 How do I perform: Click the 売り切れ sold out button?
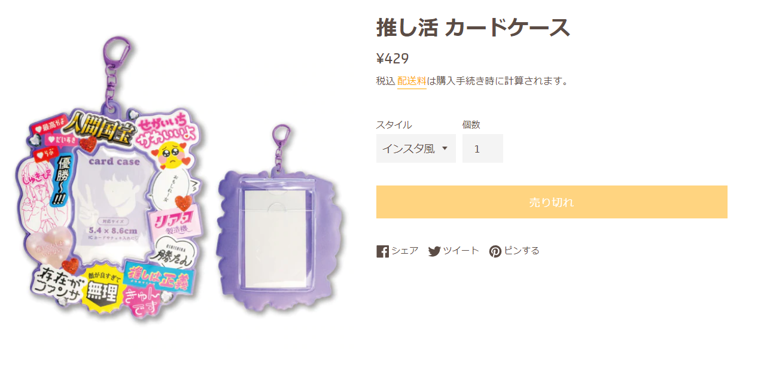tap(552, 202)
